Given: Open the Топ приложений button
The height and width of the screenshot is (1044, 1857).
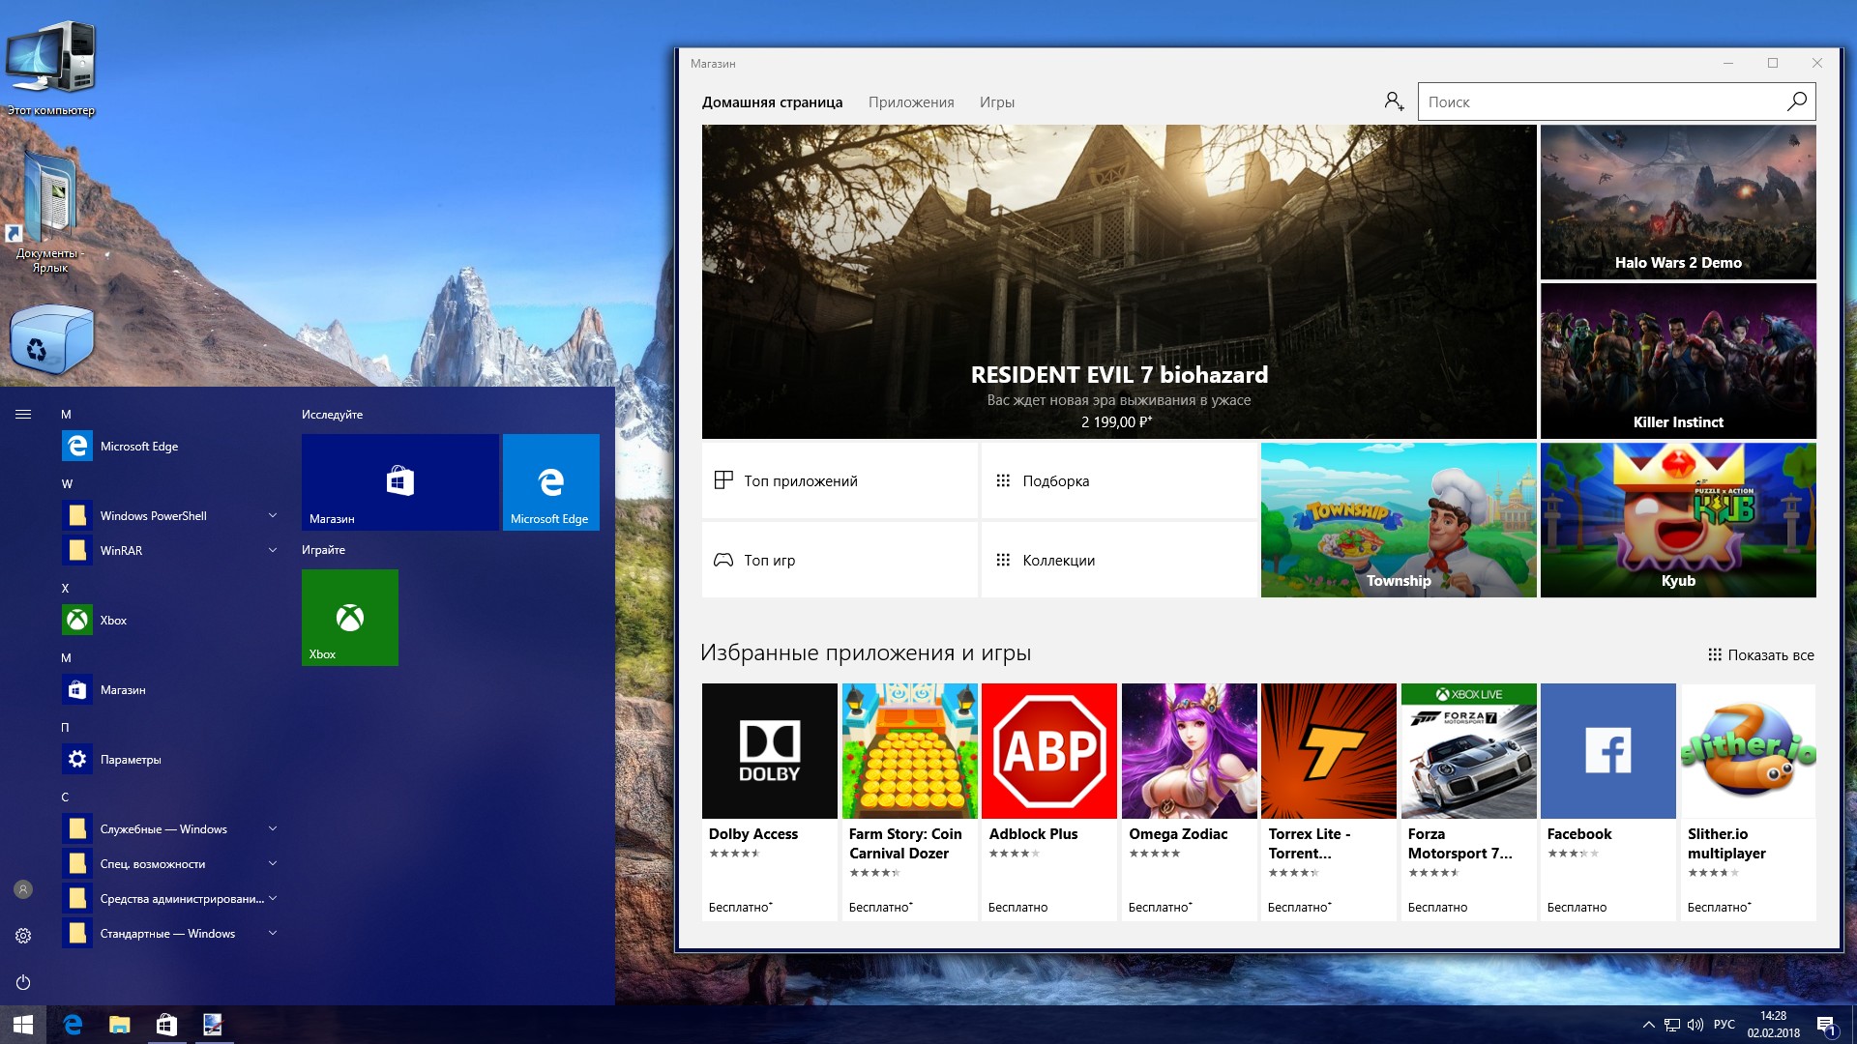Looking at the screenshot, I should (x=839, y=480).
